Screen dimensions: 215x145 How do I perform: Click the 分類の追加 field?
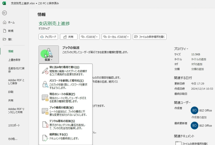point(197,69)
